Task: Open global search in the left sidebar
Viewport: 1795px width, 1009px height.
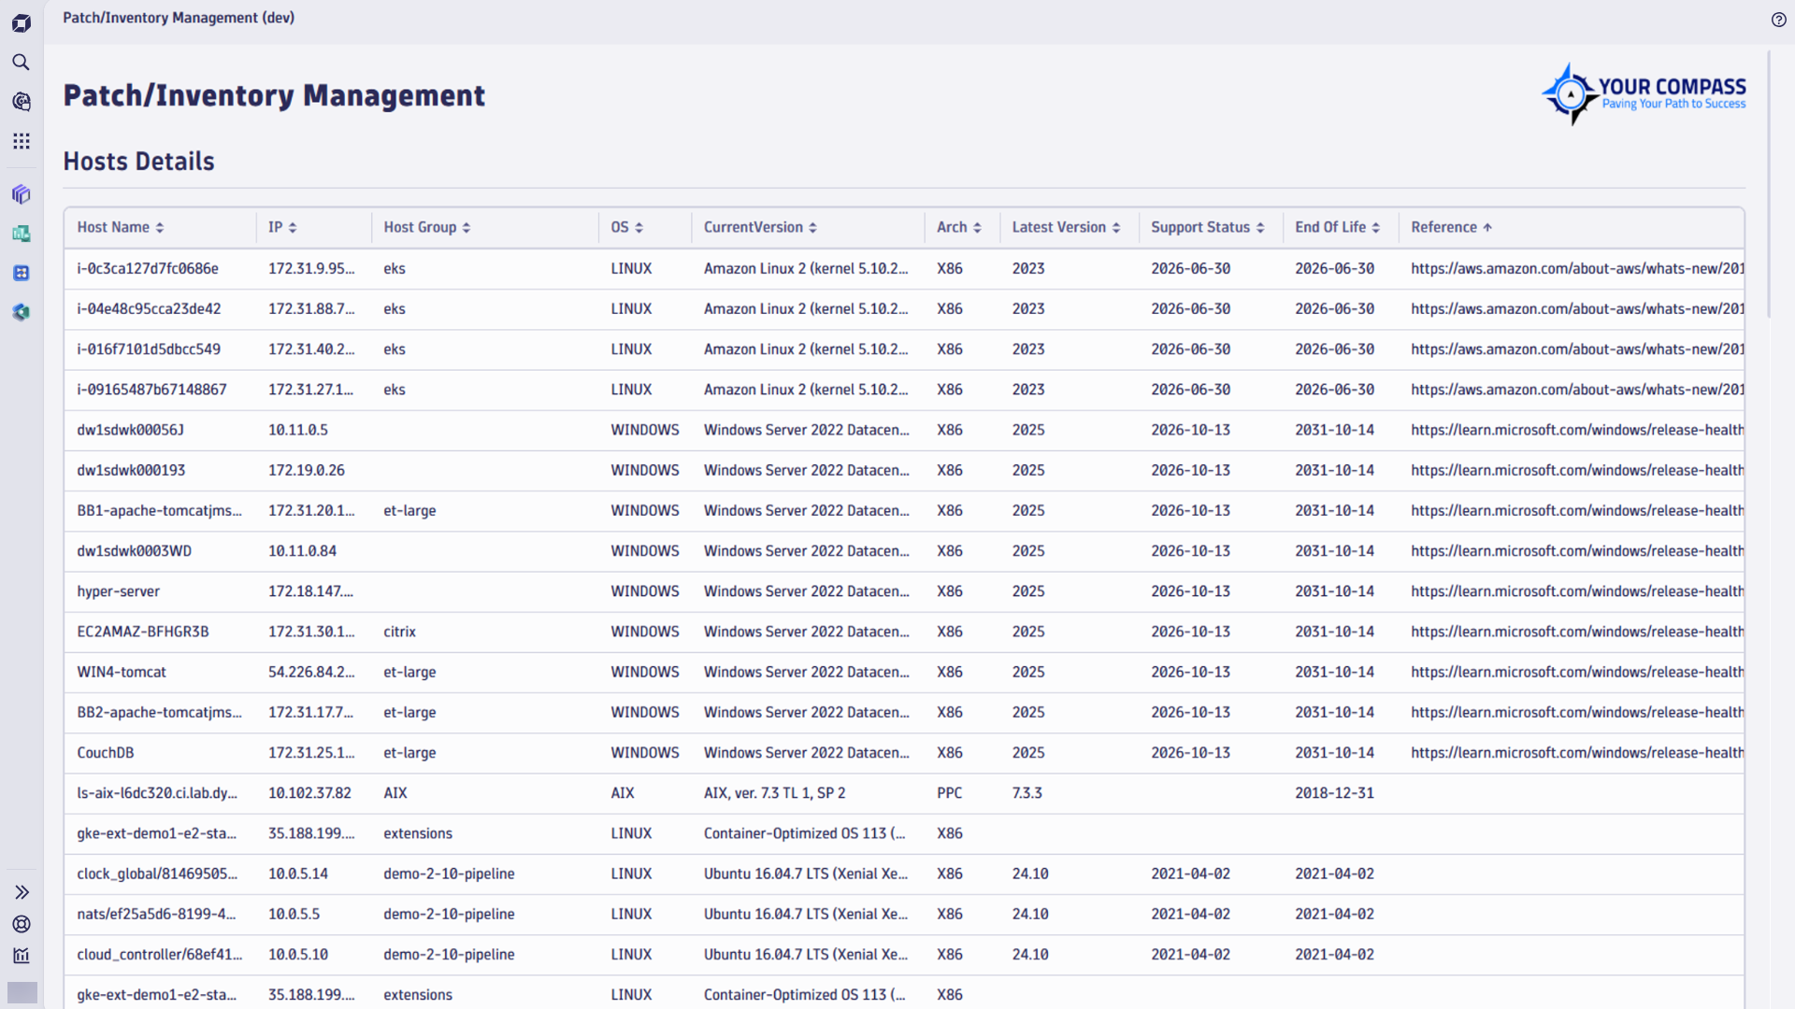Action: (x=21, y=62)
